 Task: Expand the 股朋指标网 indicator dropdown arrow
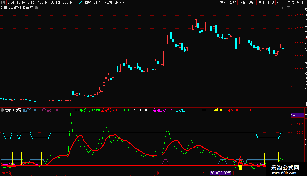click(x=2, y=110)
